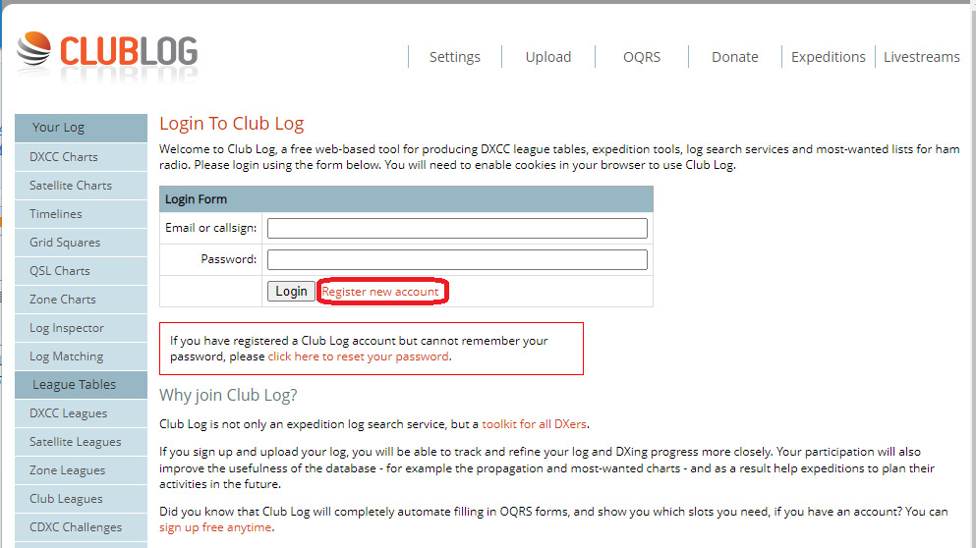976x548 pixels.
Task: Open Zone Charts in the sidebar
Action: (81, 300)
